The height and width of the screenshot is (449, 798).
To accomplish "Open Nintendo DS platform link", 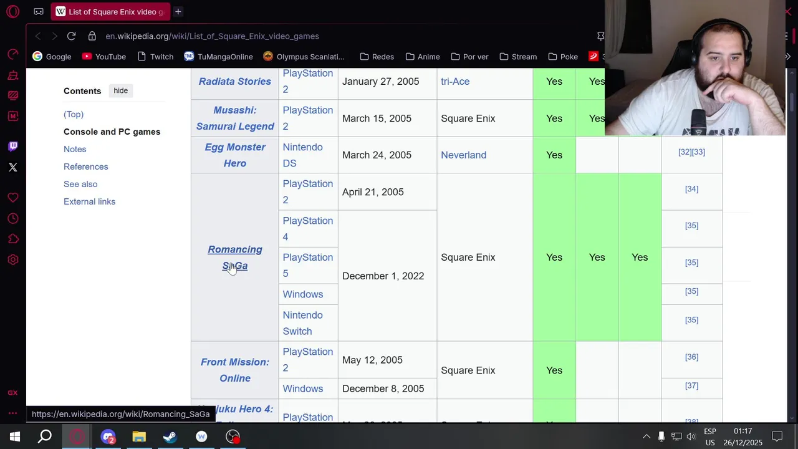I will point(302,155).
